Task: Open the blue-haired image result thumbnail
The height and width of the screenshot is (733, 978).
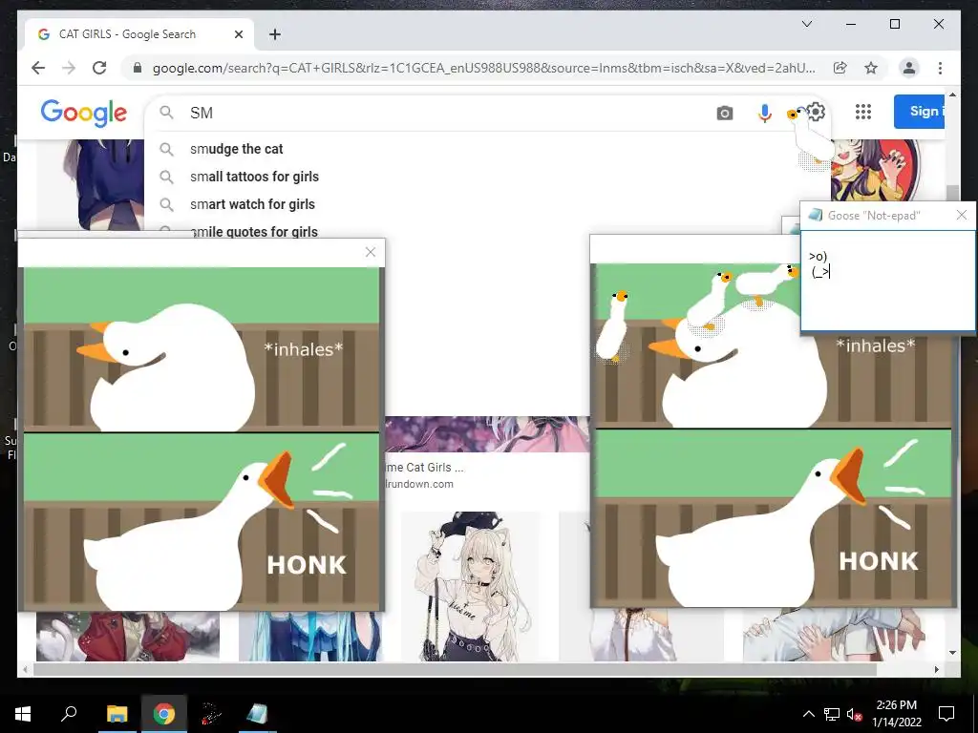Action: point(309,636)
